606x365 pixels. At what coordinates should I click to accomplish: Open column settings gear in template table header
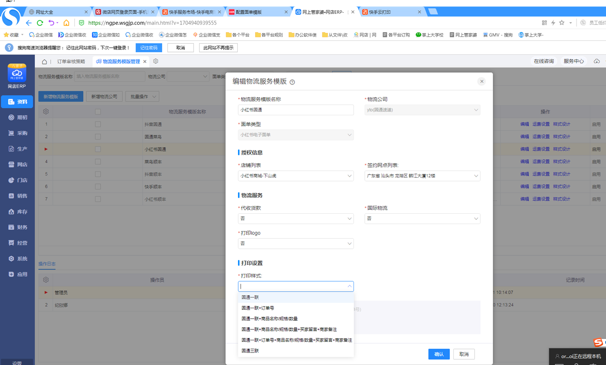pos(46,111)
